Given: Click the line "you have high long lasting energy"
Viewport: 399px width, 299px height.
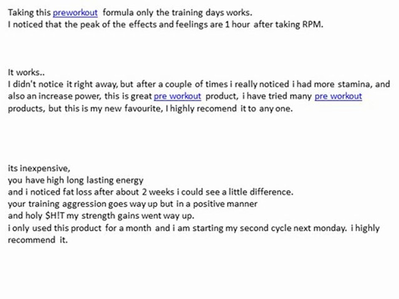Looking at the screenshot, I should pos(76,180).
